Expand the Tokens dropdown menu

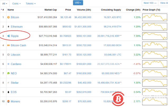31,4
